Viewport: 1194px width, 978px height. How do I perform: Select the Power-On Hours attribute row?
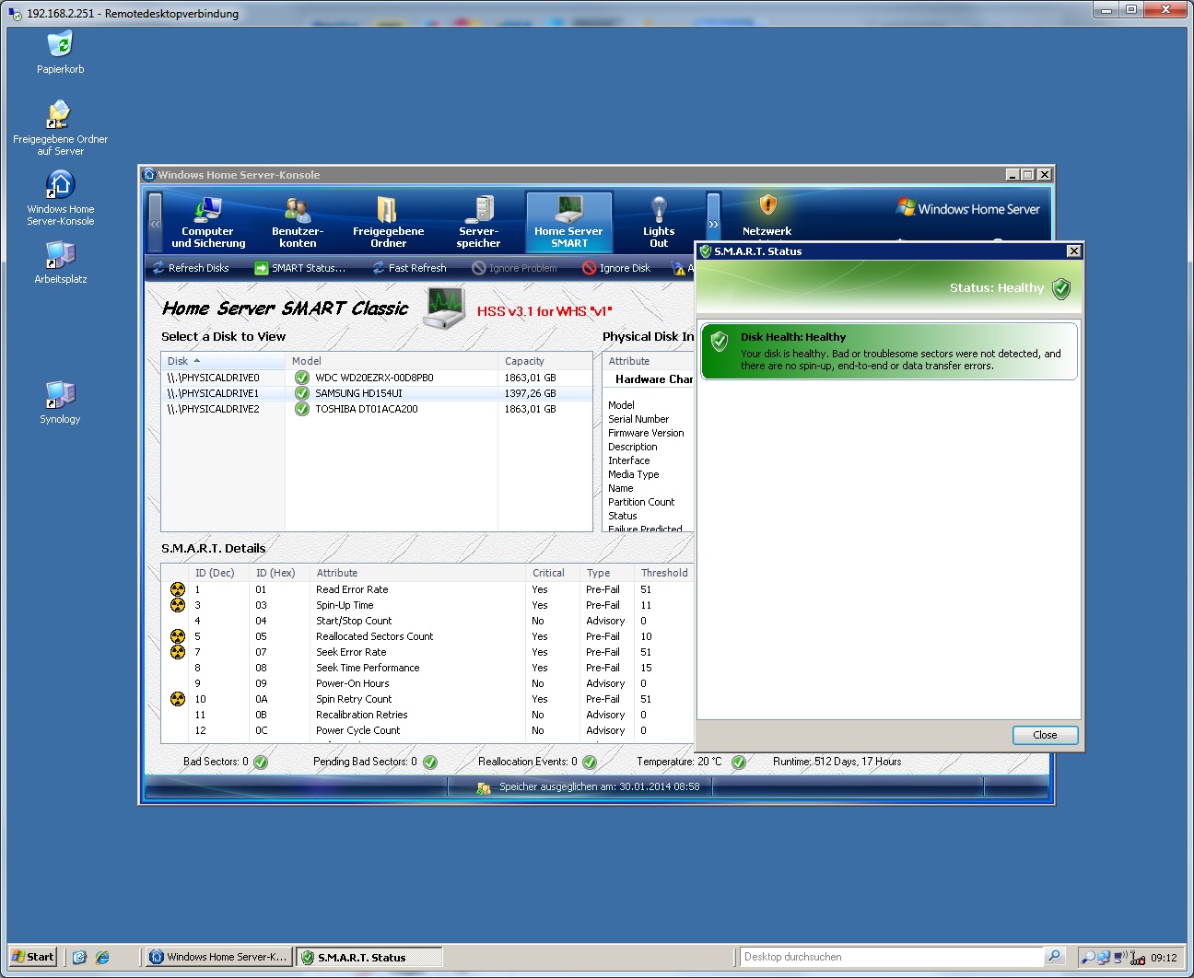click(x=427, y=683)
